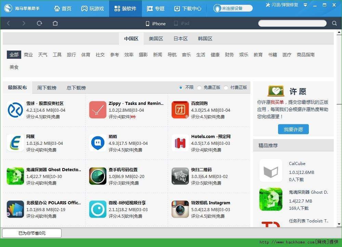The image size is (342, 247).
Task: Select the 不限 filter radio
Action: [181, 87]
